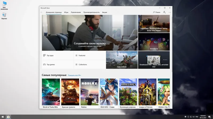This screenshot has height=119, width=213.
Task: Open the Collections text label
Action: (x=83, y=65)
